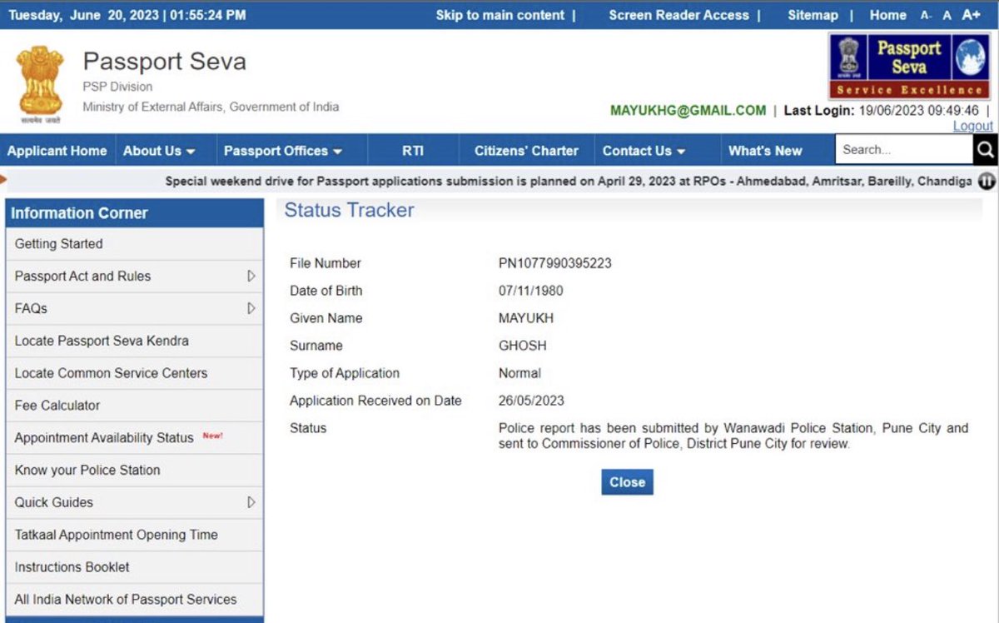Expand the Passport Act and Rules arrow
Image resolution: width=999 pixels, height=623 pixels.
(x=251, y=276)
